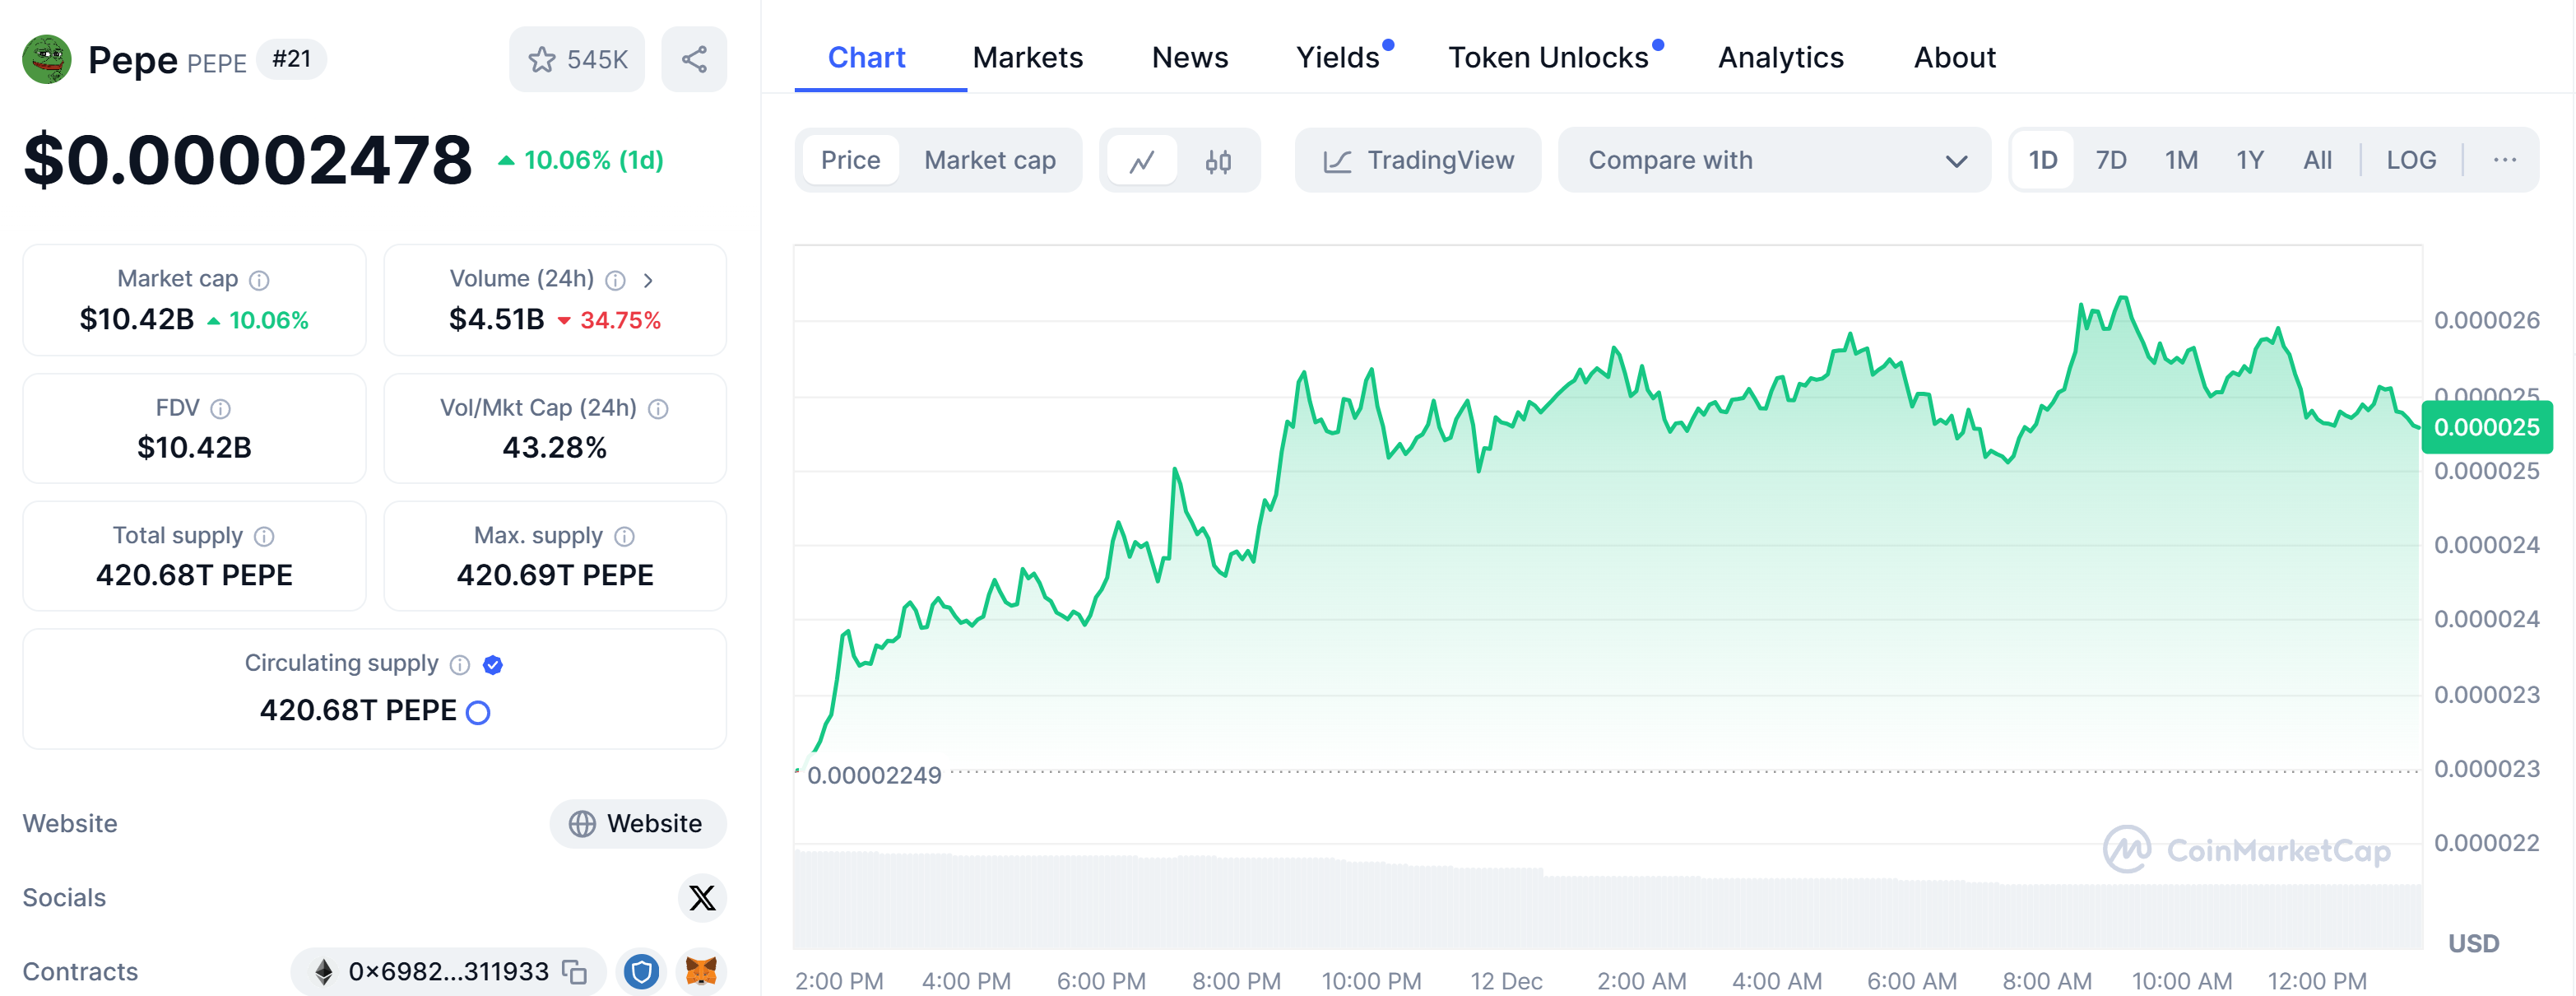
Task: Click the Website link button
Action: point(637,823)
